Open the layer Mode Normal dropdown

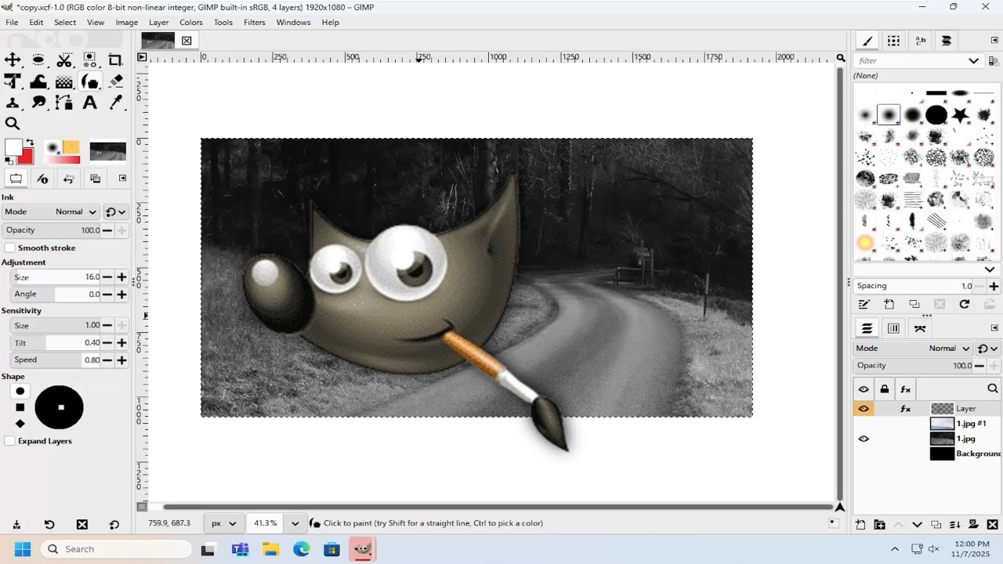coord(913,348)
